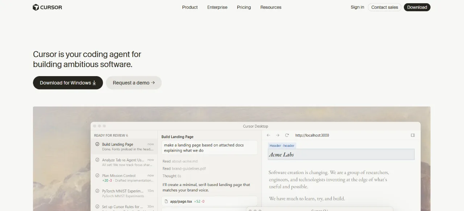
Task: Toggle the side panel icon in demo browser
Action: pos(413,135)
